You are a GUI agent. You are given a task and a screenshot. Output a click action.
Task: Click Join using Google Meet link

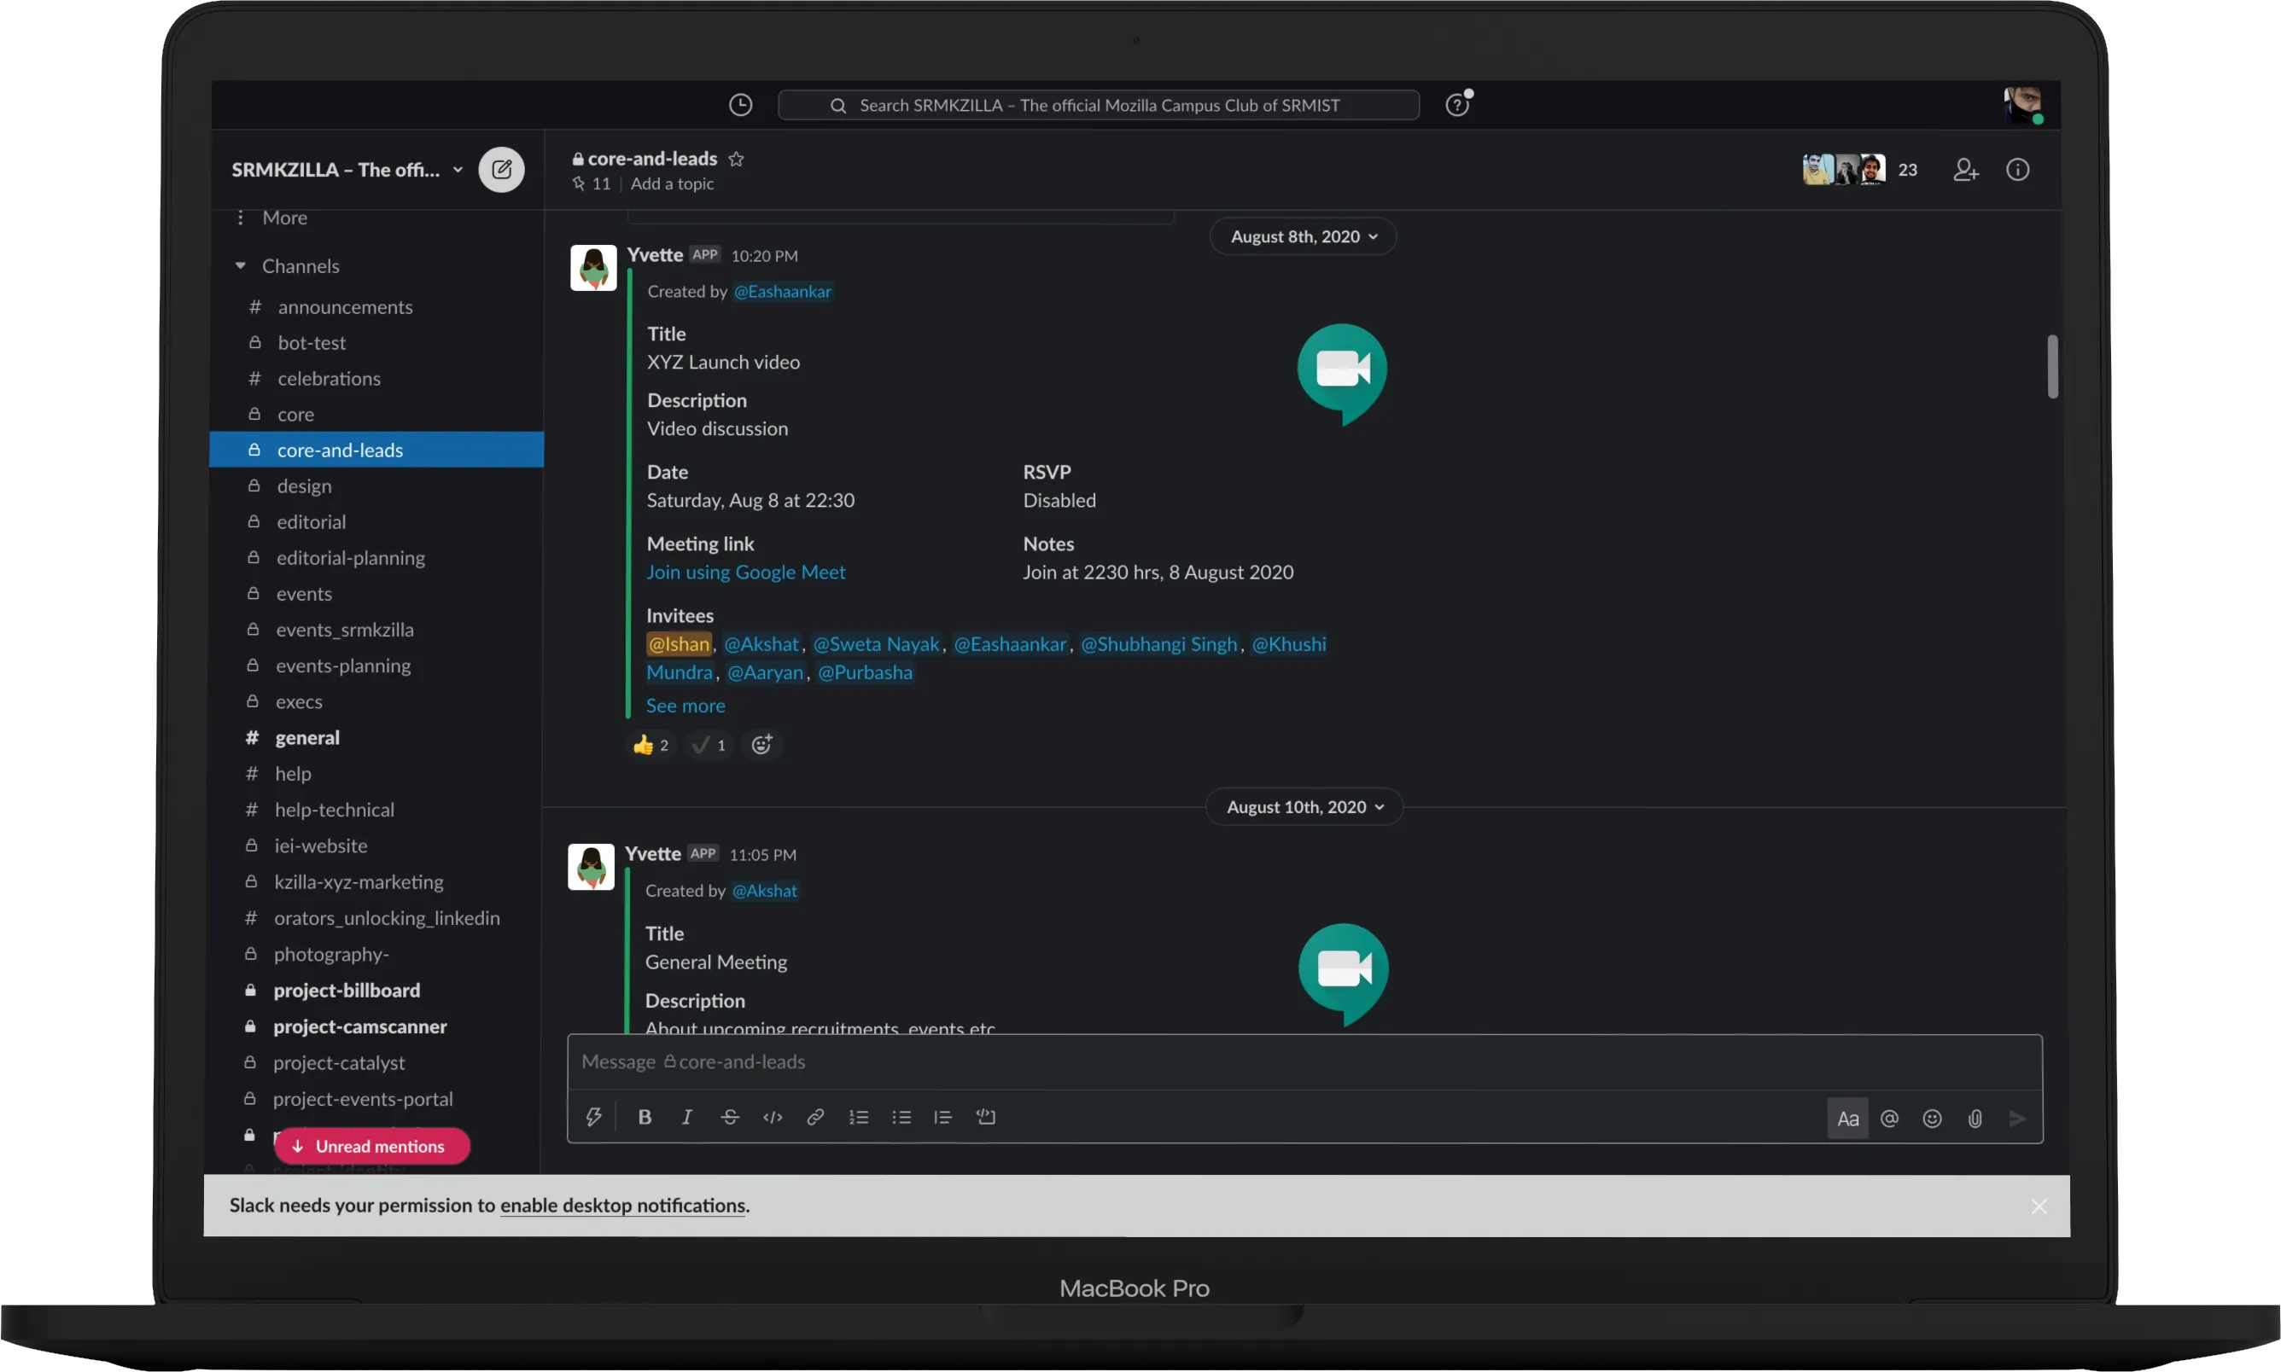pyautogui.click(x=745, y=573)
